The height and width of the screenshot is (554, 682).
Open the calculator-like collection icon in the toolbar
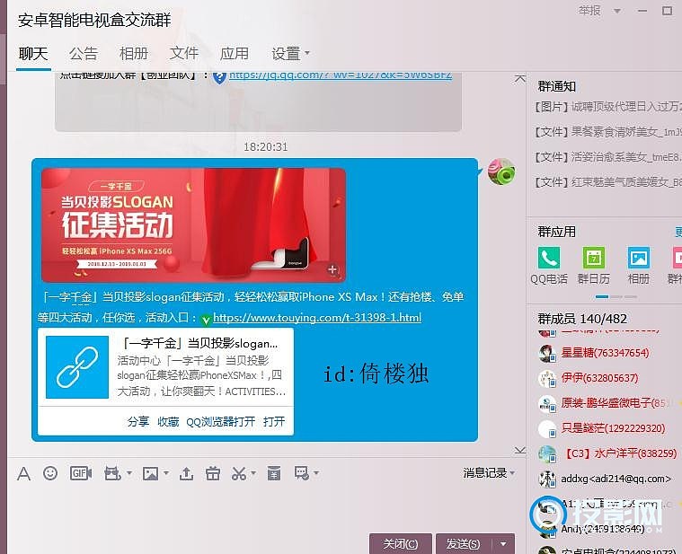pyautogui.click(x=274, y=473)
